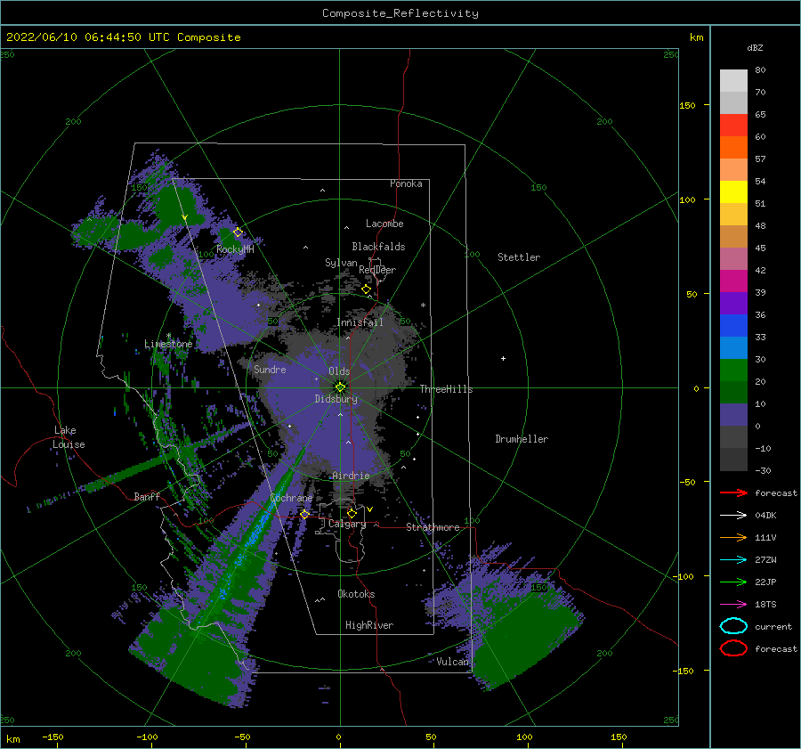Viewport: 801px width, 749px height.
Task: Click the Composite_Reflectivity title
Action: [400, 13]
